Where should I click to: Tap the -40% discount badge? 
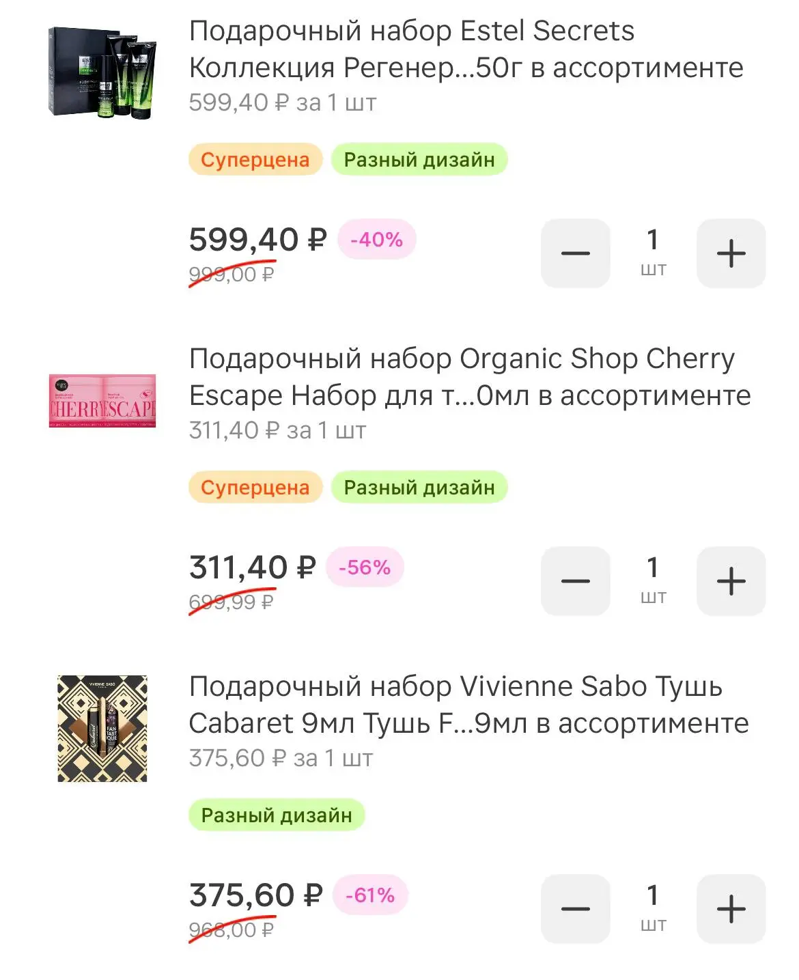pos(376,240)
